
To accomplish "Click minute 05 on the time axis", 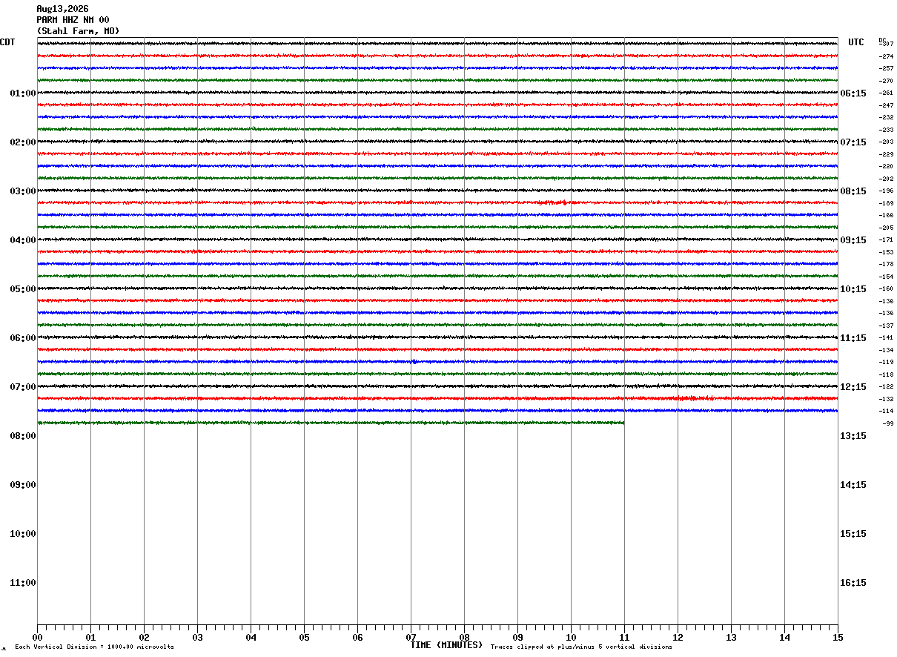I will (304, 638).
